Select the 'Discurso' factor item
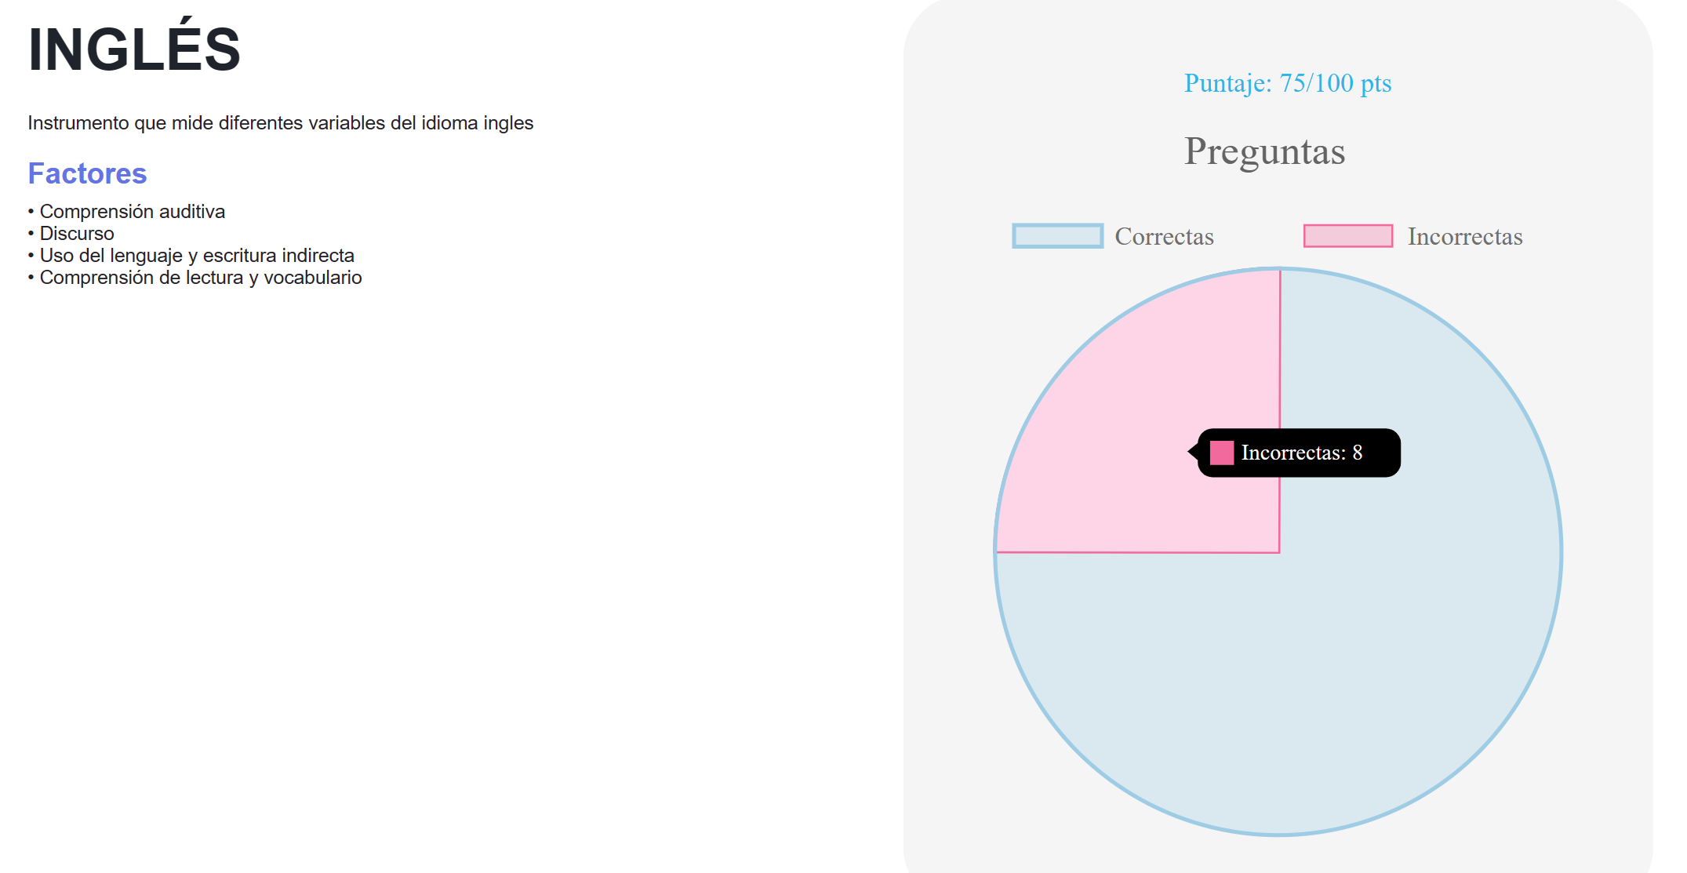Viewport: 1687px width, 873px height. pyautogui.click(x=77, y=234)
